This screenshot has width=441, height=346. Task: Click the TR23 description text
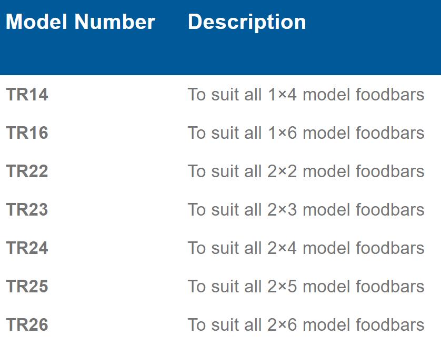click(x=306, y=210)
